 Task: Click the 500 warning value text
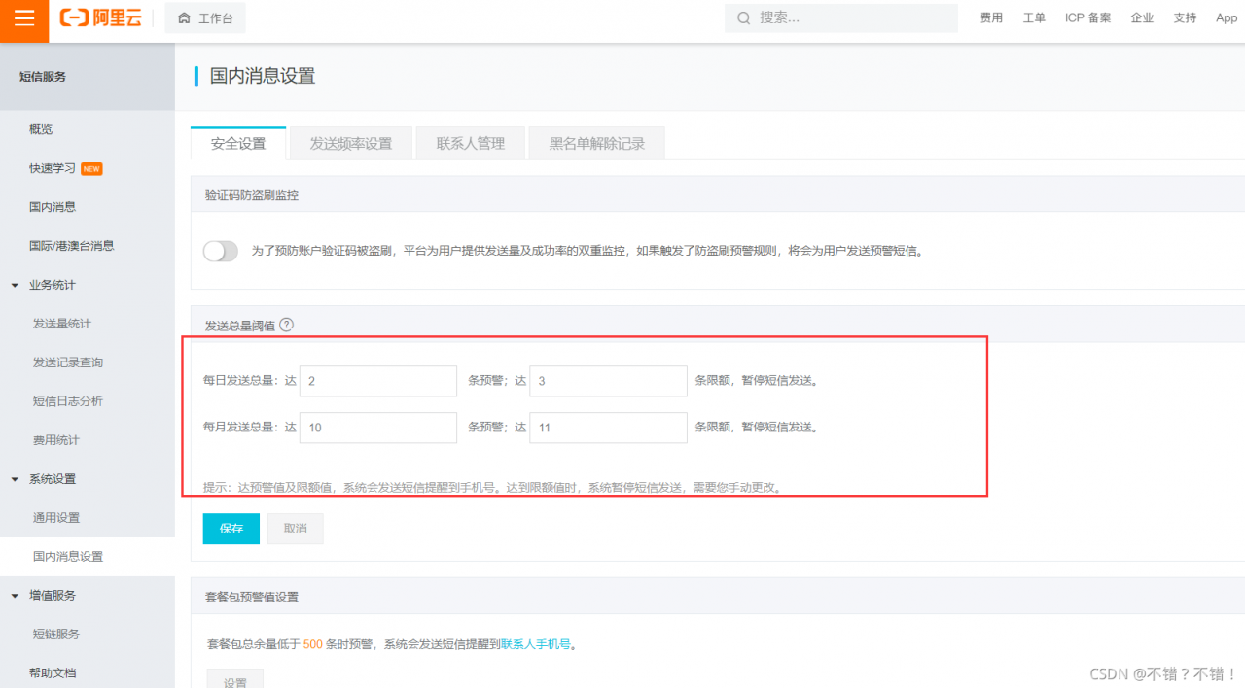coord(313,644)
